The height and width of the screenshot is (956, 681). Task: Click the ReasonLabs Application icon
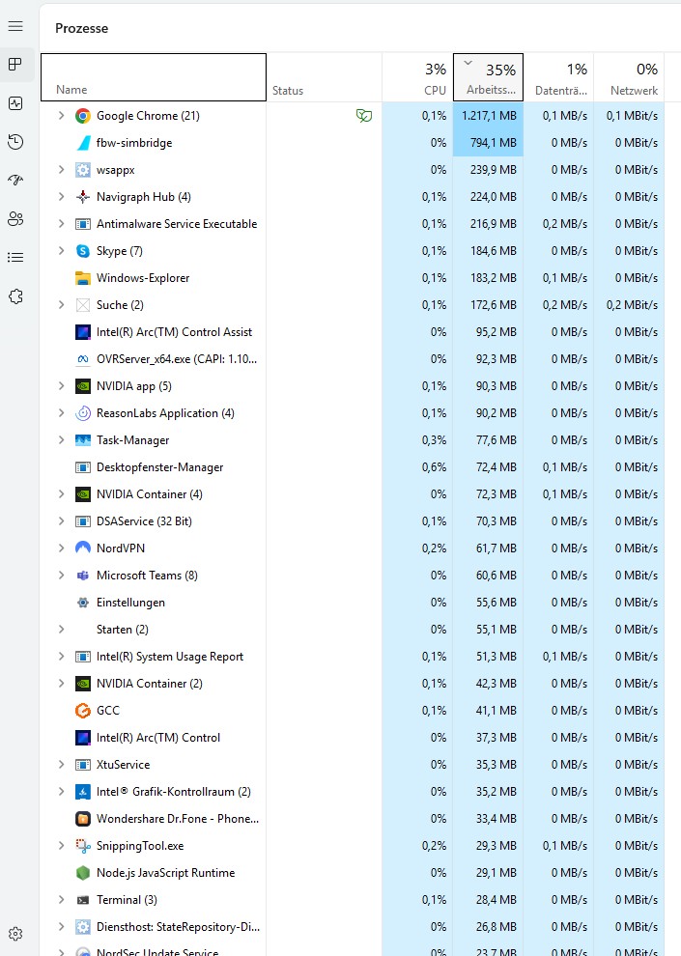(83, 412)
